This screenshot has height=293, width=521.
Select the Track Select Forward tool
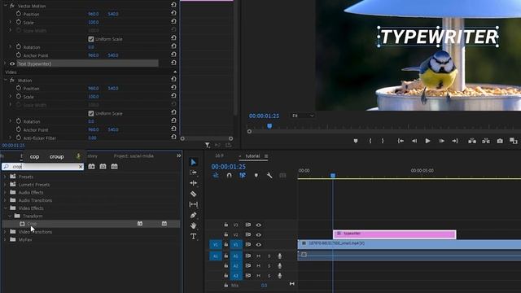[x=194, y=173]
